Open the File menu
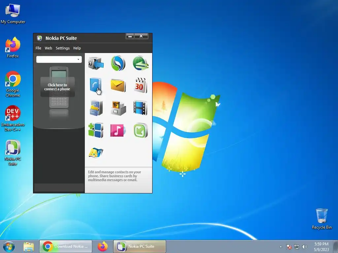The image size is (338, 253). click(38, 48)
